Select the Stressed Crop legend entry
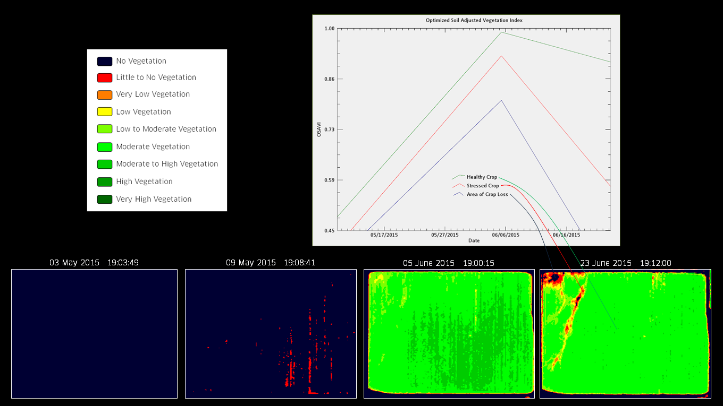 (483, 186)
